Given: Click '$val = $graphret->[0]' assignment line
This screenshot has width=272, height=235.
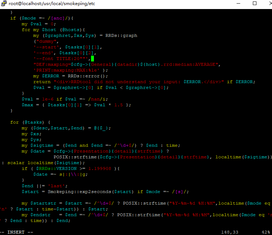Looking at the screenshot, I should [x=101, y=87].
